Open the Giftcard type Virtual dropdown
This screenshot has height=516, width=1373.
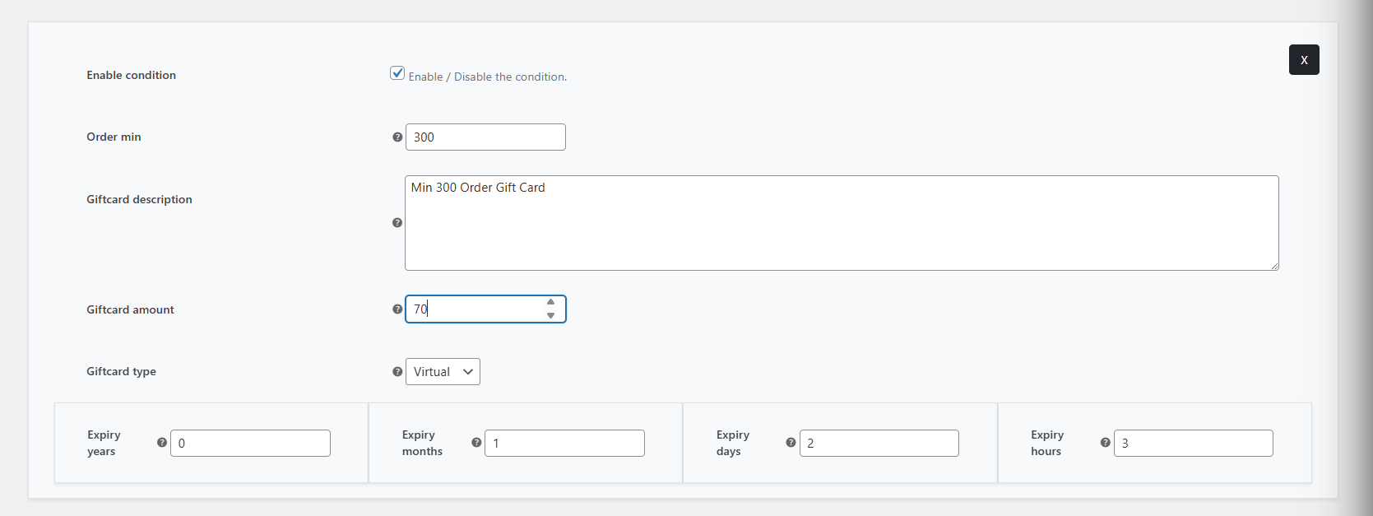[x=443, y=372]
